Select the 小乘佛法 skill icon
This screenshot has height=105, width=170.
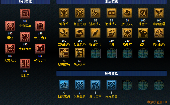(x=25, y=14)
